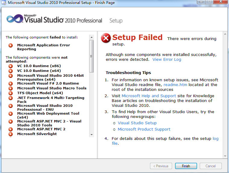Open Visual Studio Setup newsgroup link
Image resolution: width=229 pixels, height=173 pixels.
pyautogui.click(x=137, y=123)
